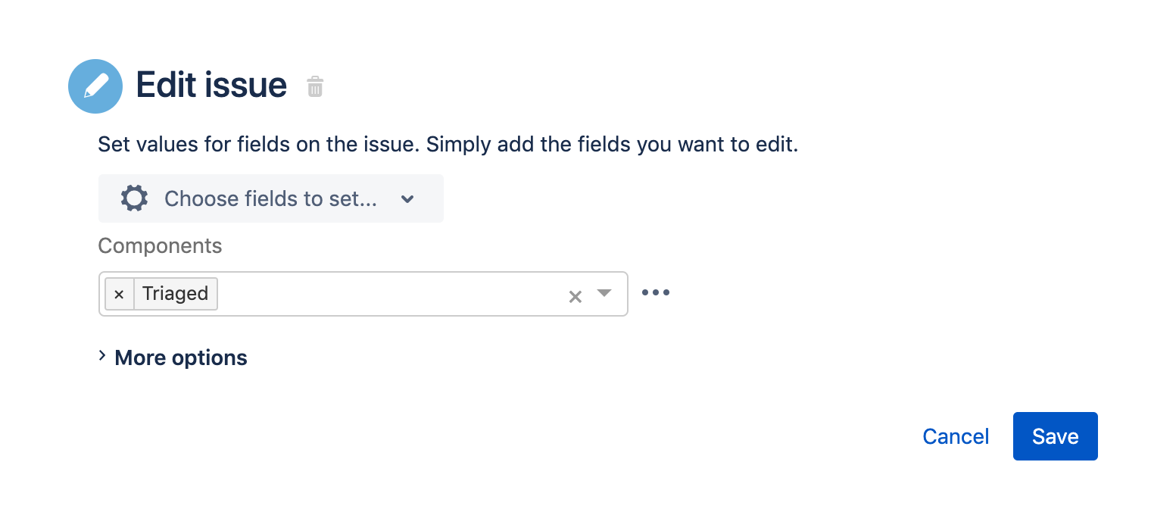Delete the action using the trash icon

point(315,87)
